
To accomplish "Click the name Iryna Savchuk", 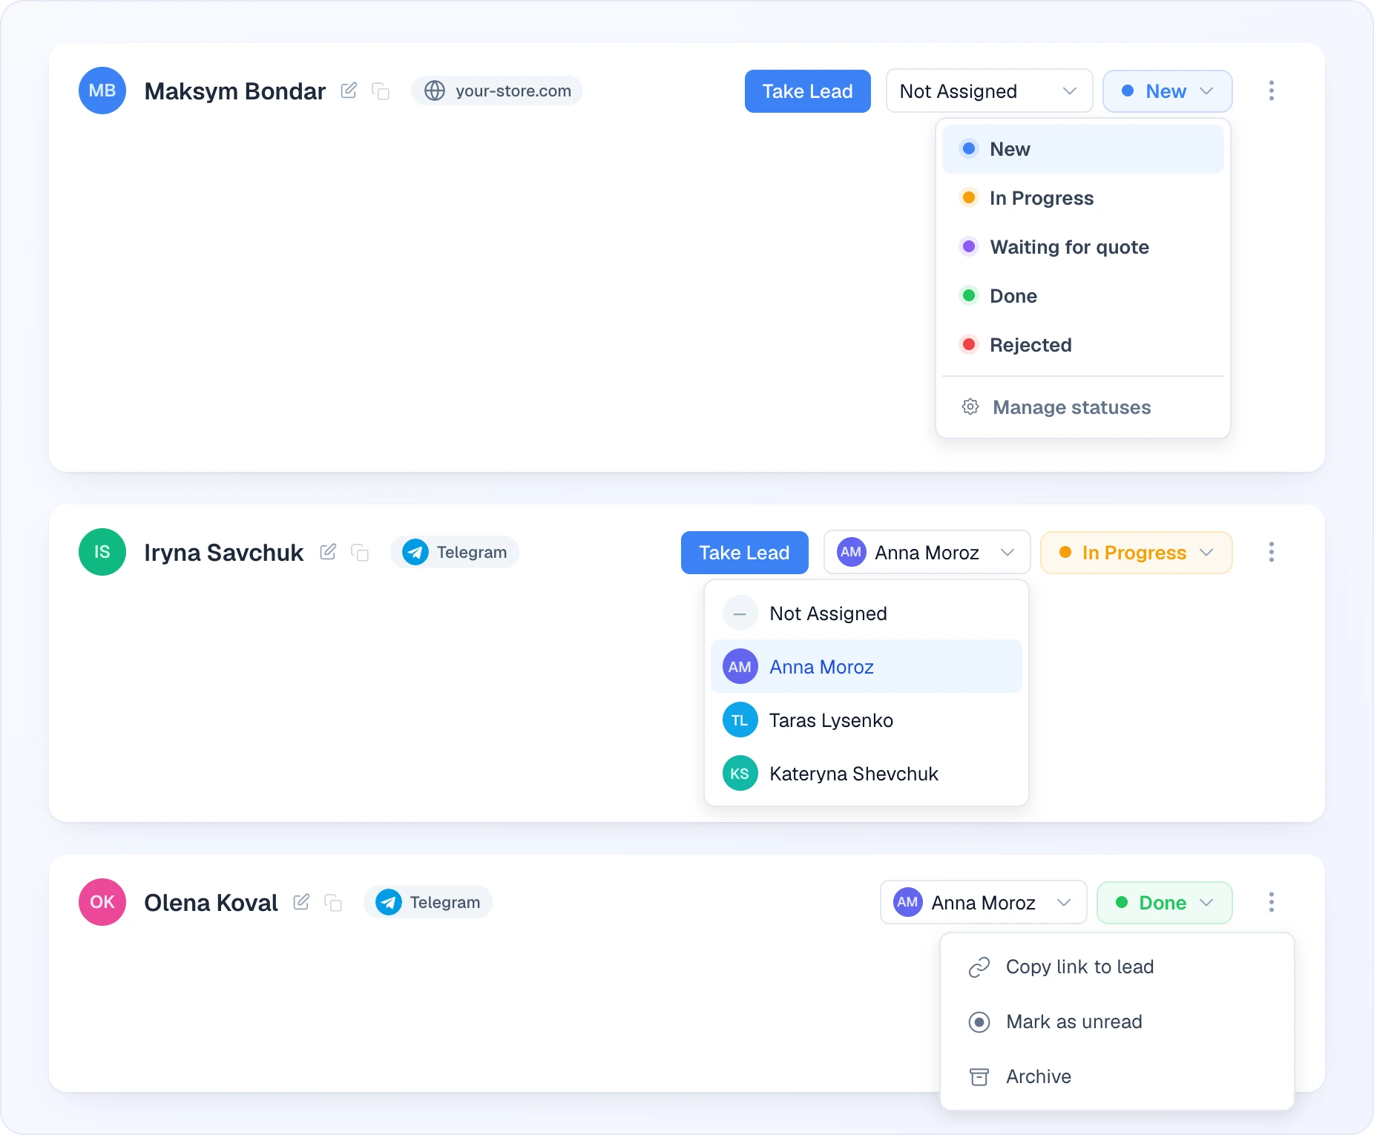I will click(x=223, y=553).
